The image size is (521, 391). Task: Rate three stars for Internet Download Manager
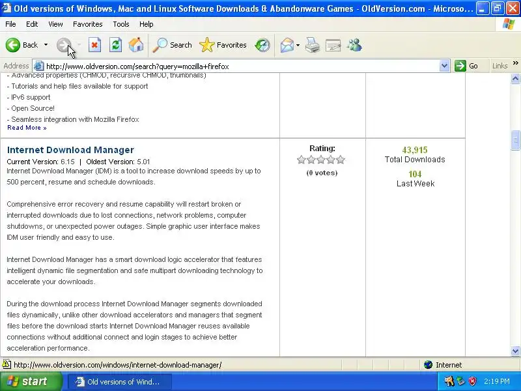click(x=321, y=160)
